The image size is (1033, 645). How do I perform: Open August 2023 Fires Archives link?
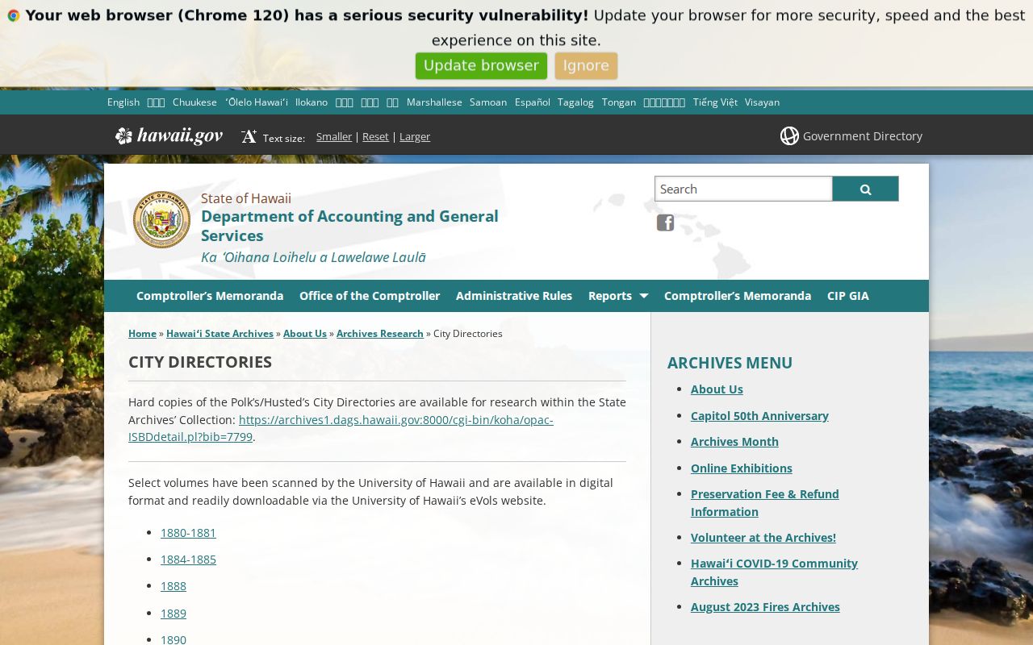[765, 606]
